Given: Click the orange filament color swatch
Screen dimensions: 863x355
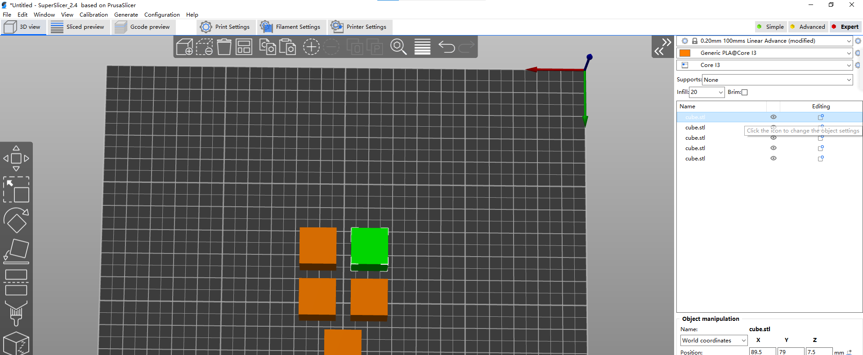Looking at the screenshot, I should (685, 53).
